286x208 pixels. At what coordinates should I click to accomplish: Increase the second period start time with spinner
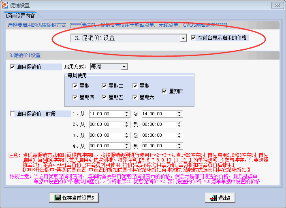point(128,123)
